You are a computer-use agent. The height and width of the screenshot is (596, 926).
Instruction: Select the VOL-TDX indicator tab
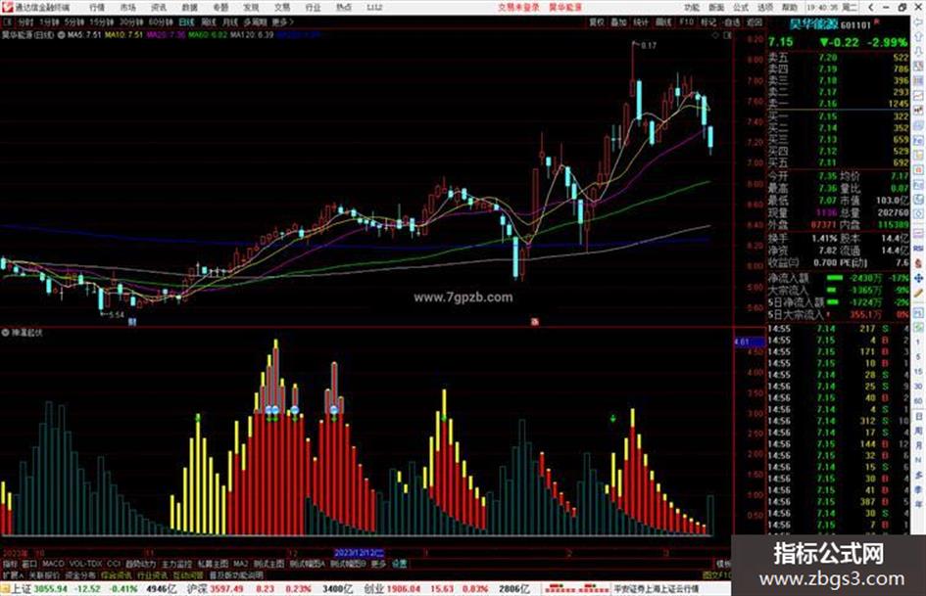tap(85, 564)
